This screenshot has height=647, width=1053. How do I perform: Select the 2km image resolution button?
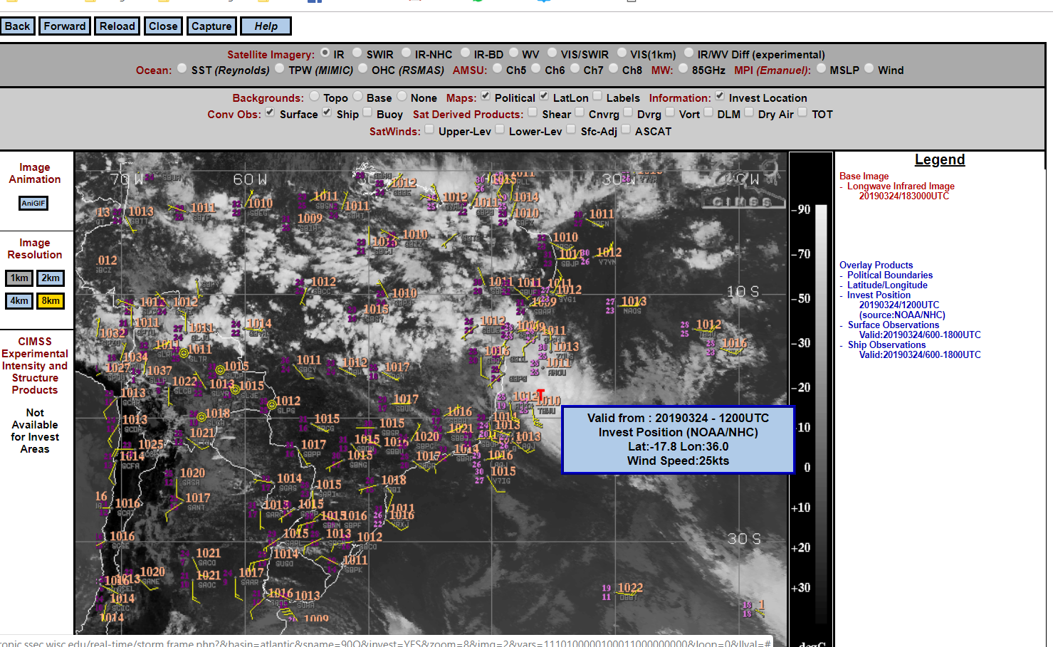point(51,278)
